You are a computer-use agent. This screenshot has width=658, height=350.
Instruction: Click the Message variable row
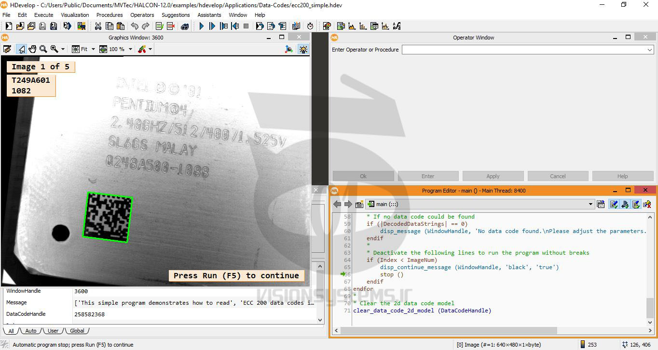click(x=159, y=302)
